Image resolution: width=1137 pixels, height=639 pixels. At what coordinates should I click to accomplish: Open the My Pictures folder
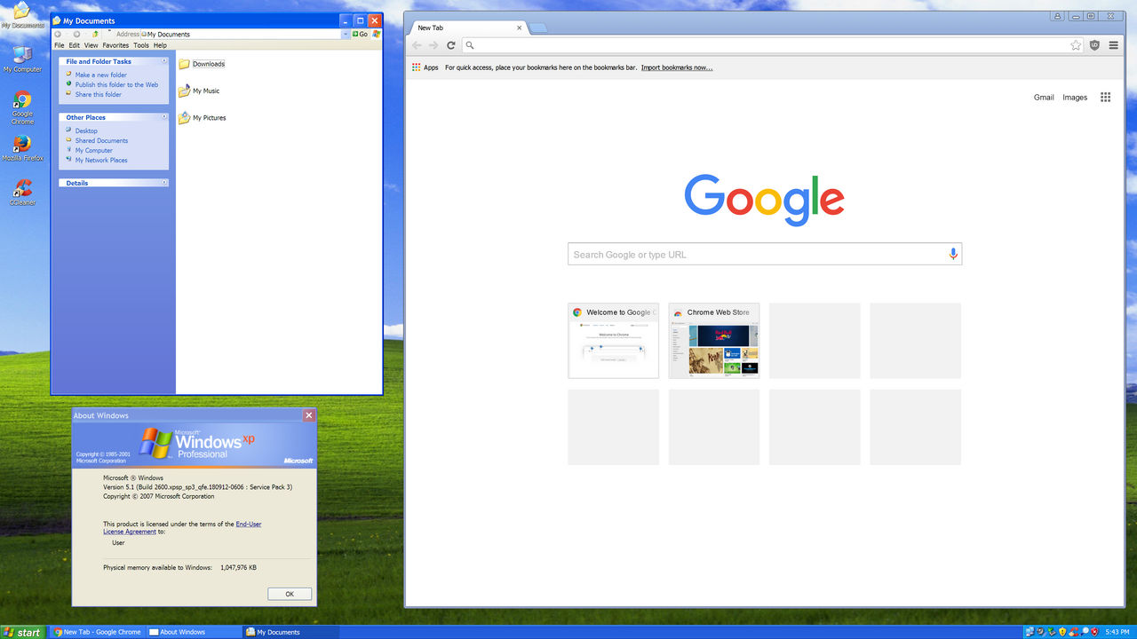[x=203, y=117]
